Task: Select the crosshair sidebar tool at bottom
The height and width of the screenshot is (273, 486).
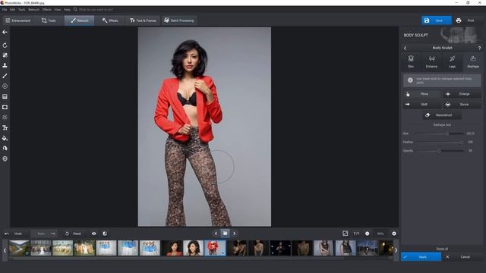Action: tap(5, 158)
